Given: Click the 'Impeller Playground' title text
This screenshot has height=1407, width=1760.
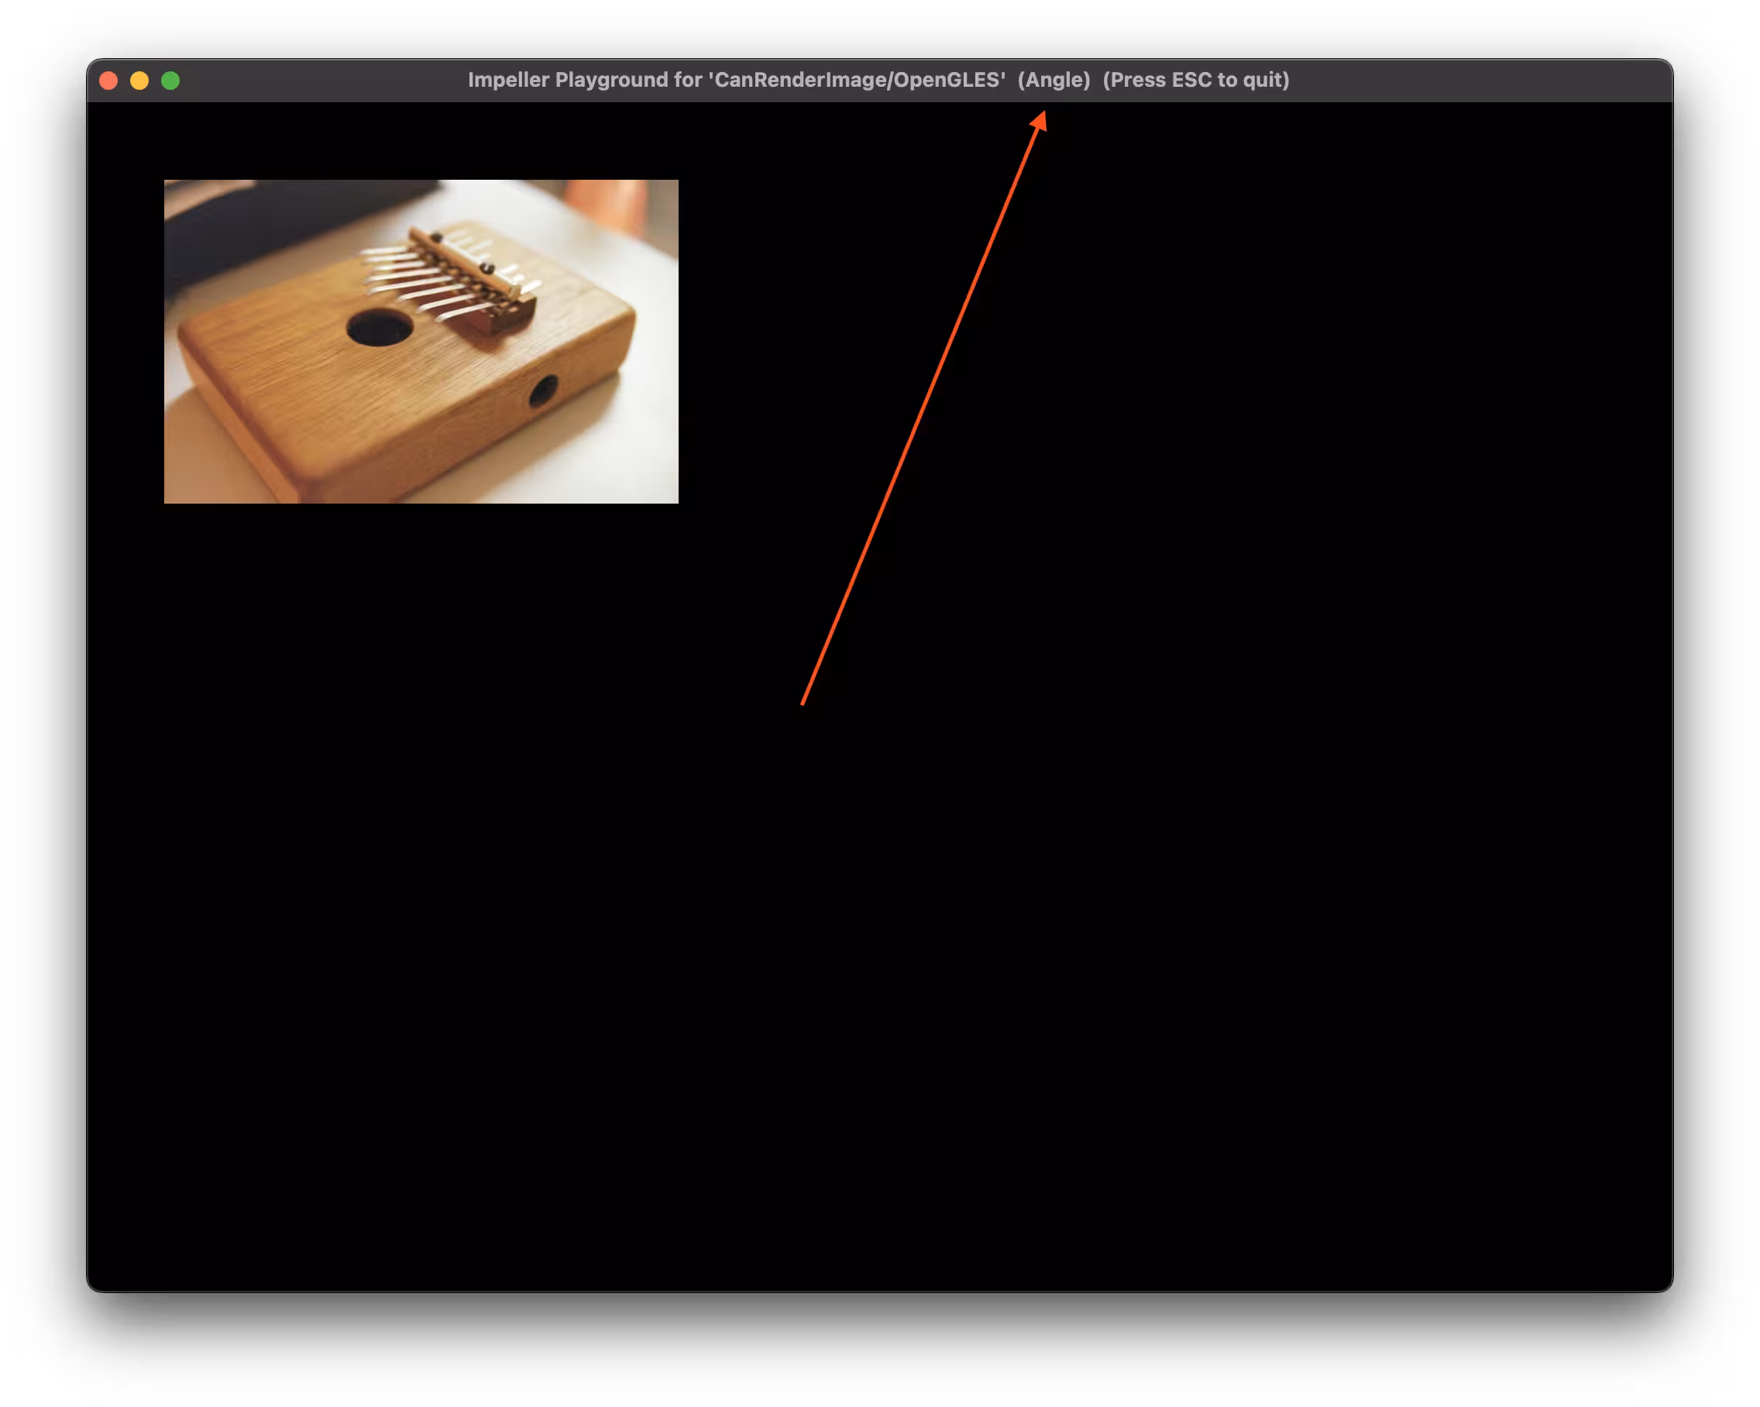Looking at the screenshot, I should 567,80.
